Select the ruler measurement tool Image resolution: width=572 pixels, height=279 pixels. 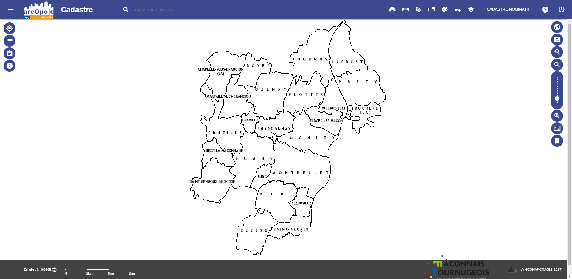click(x=405, y=10)
